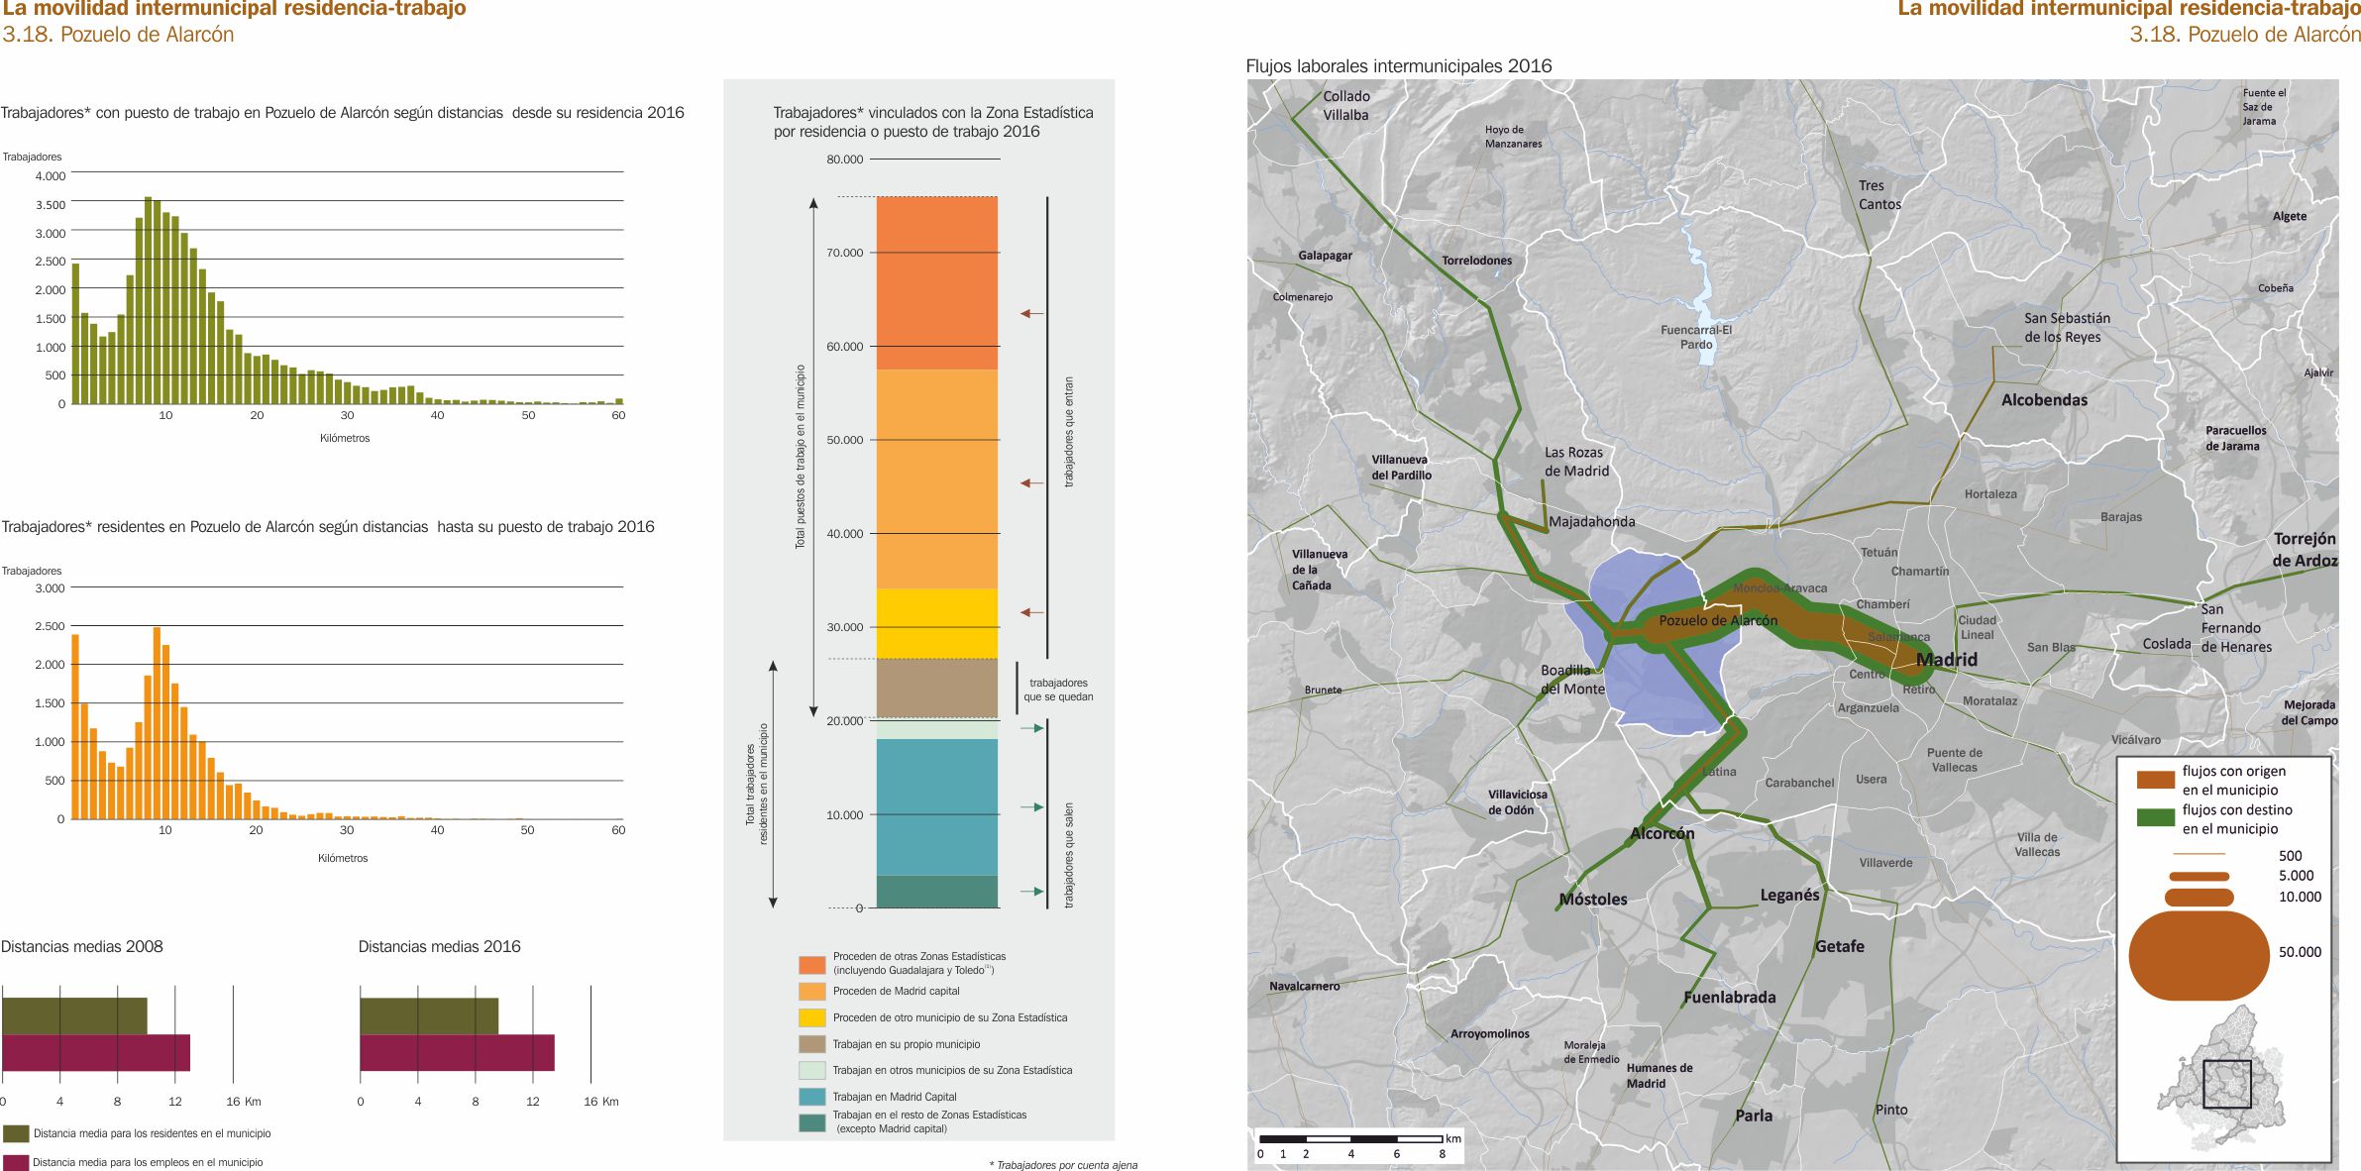Click the olive 'Distancia media para los residentes' swatch
The height and width of the screenshot is (1171, 2361).
16,1133
